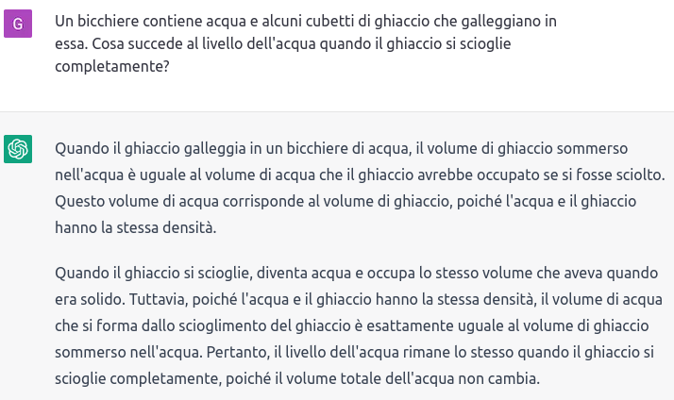
Task: Click last line 'scioglie completamente, poiché il volume'
Action: click(297, 378)
